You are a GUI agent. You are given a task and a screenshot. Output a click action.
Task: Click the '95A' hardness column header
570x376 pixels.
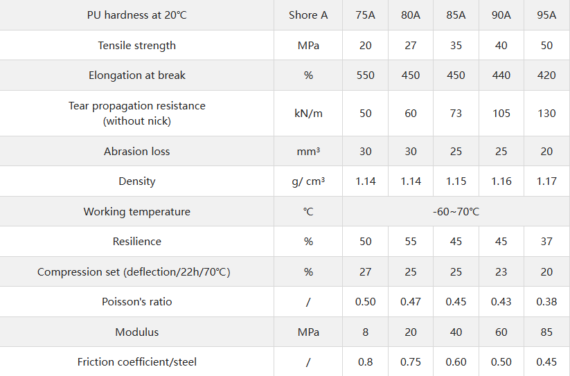(546, 15)
